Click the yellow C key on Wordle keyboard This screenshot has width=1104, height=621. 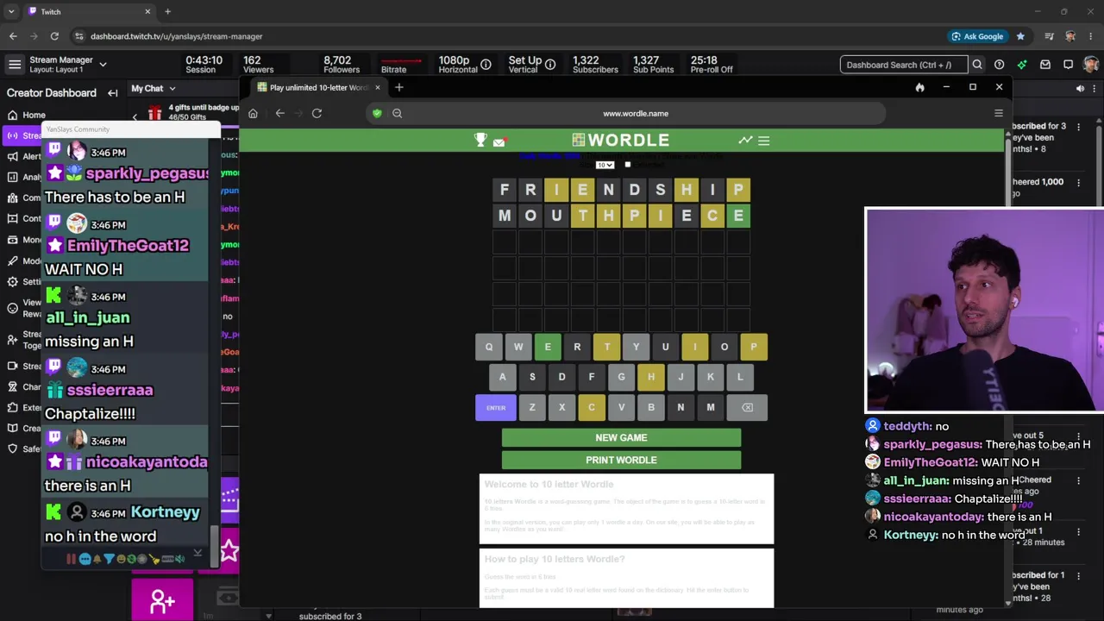(591, 407)
